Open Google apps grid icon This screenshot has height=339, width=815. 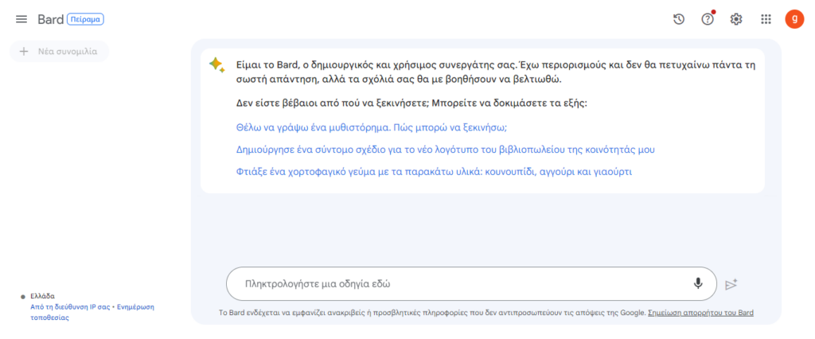(765, 19)
